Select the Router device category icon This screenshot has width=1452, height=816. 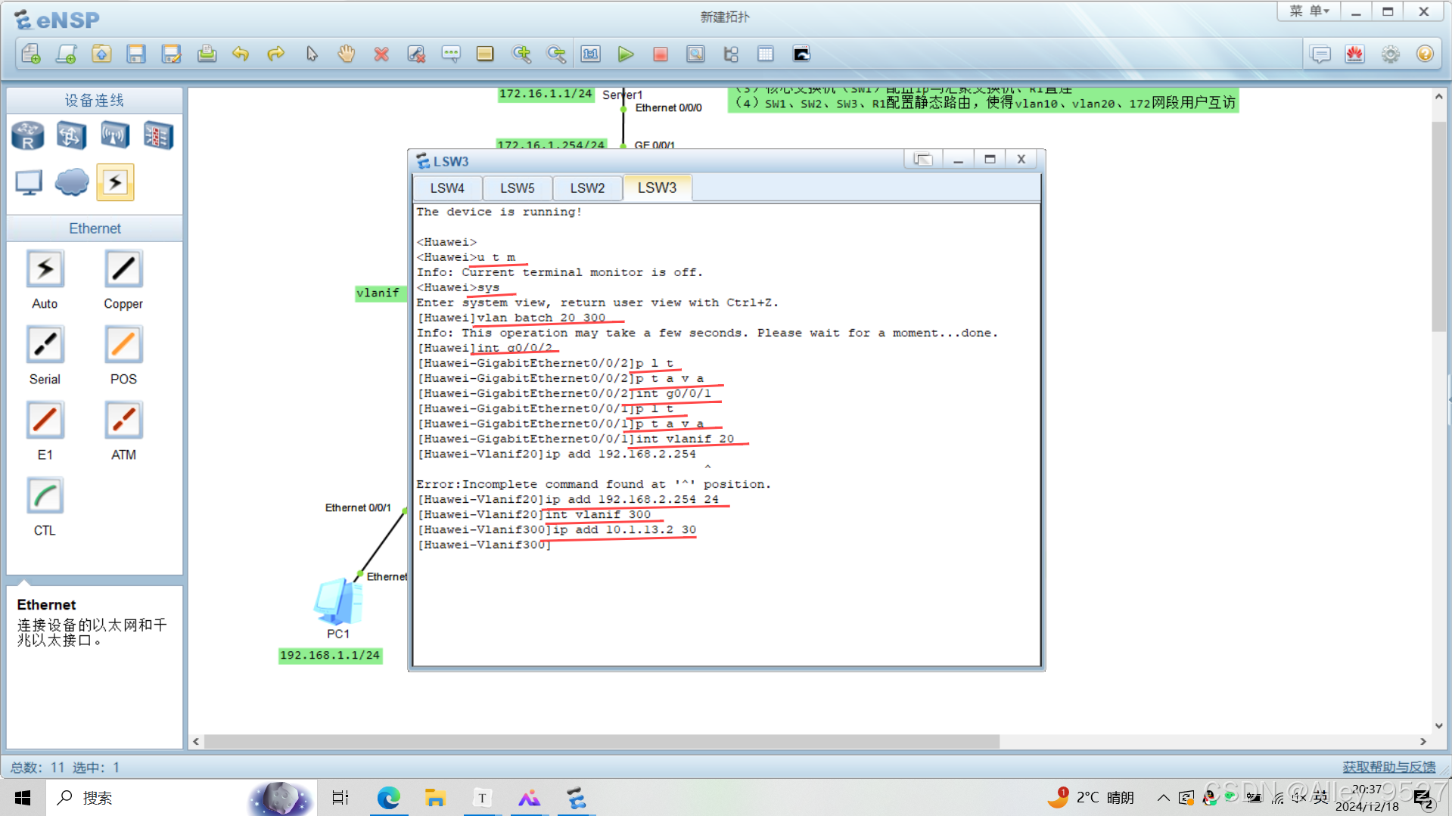coord(28,136)
